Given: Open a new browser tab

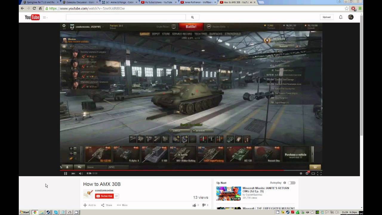Looking at the screenshot, I should 261,2.
